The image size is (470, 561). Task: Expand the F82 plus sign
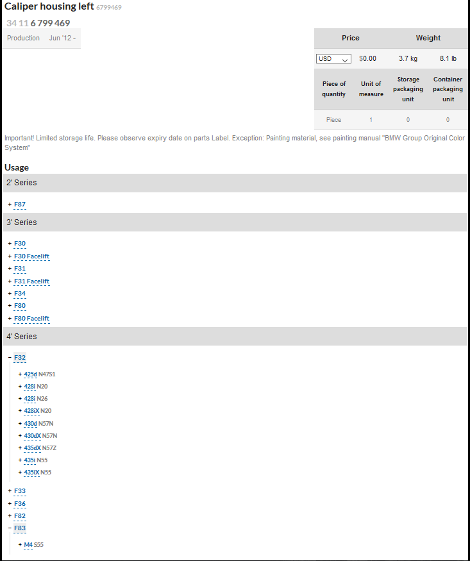(10, 516)
